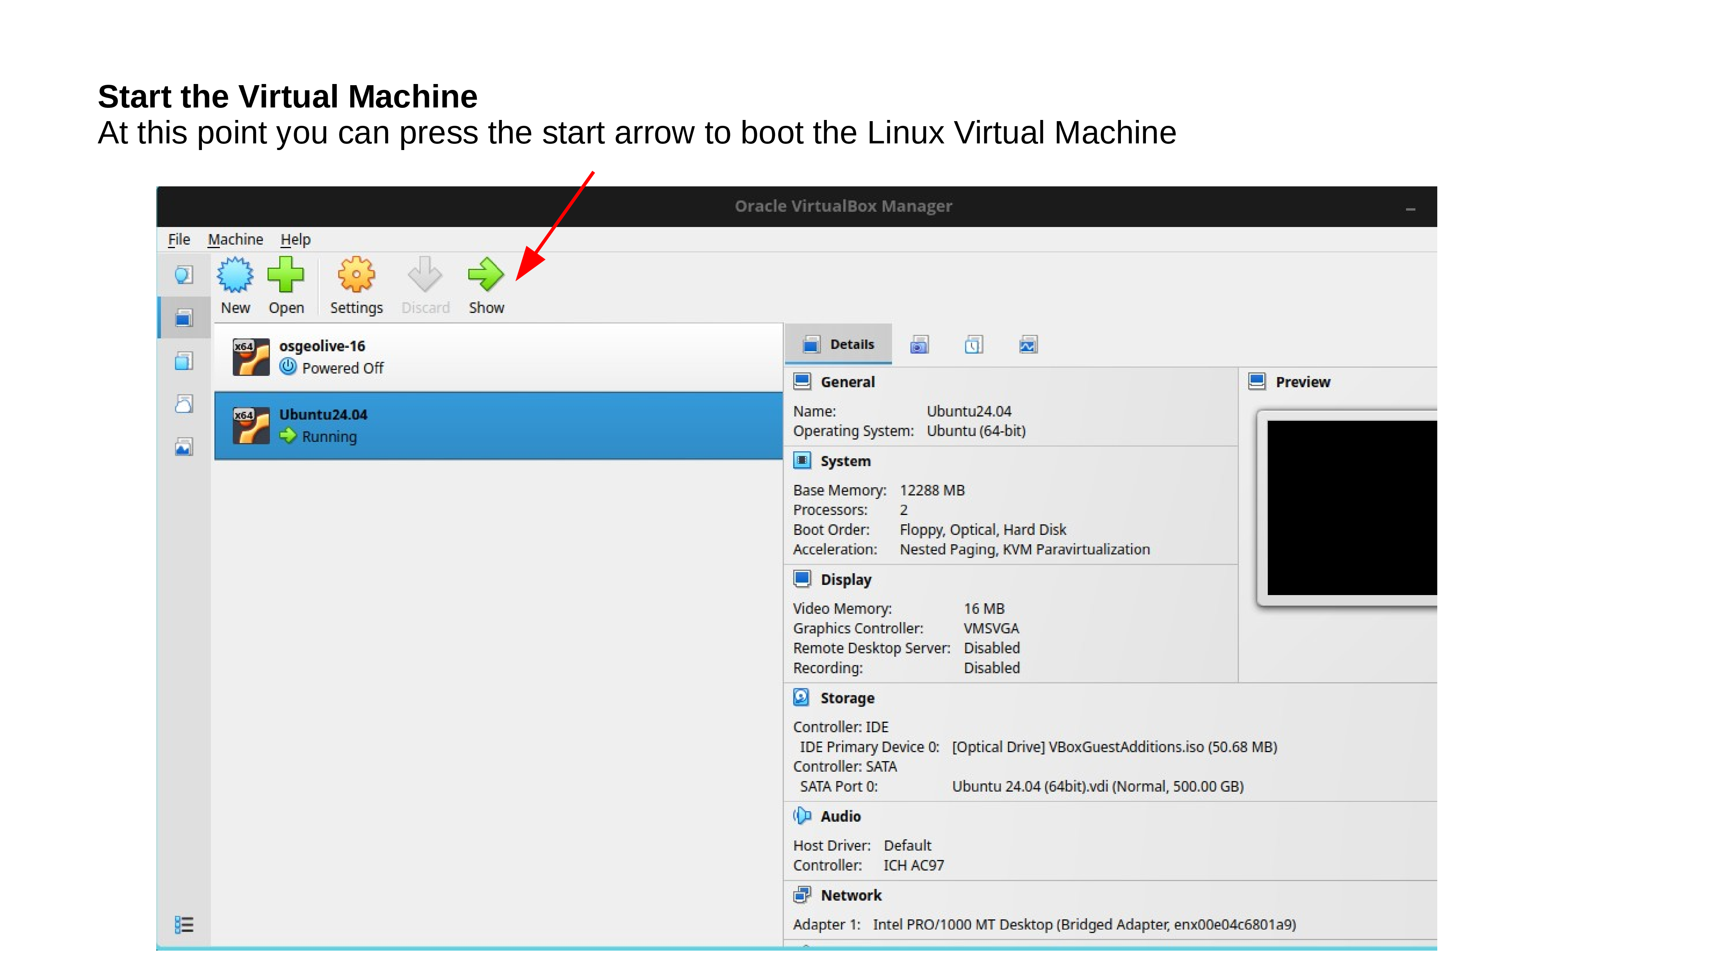Click the Preview panel icon

(1257, 381)
